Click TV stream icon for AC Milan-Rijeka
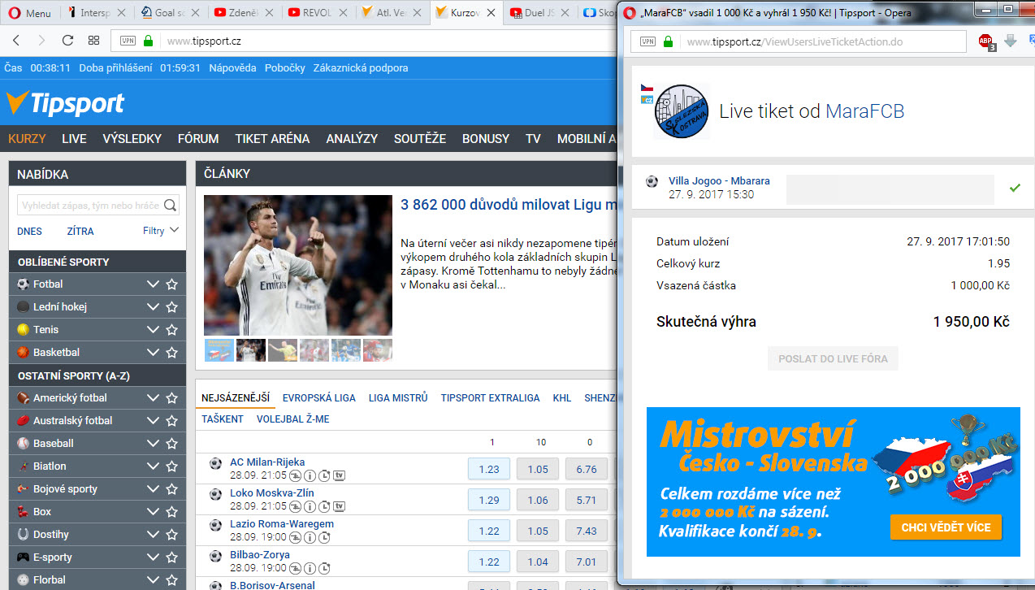 tap(340, 475)
